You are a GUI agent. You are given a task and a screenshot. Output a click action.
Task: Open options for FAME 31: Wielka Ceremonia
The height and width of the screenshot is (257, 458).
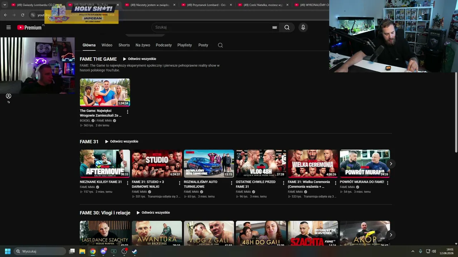[336, 183]
